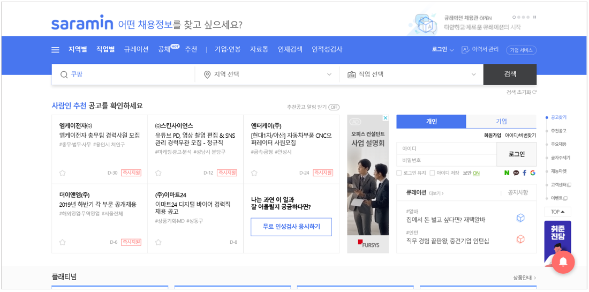Click the red notification bell icon

563,262
